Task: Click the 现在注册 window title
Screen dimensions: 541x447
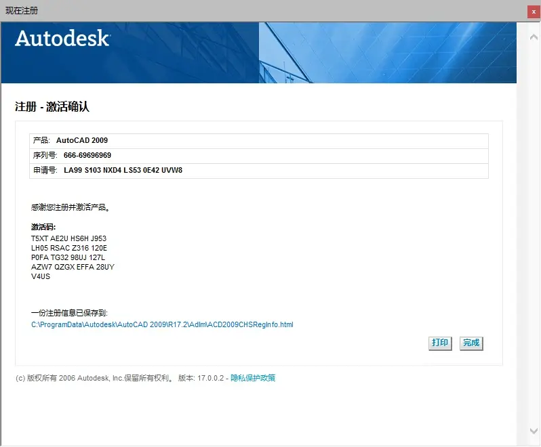Action: click(x=22, y=11)
